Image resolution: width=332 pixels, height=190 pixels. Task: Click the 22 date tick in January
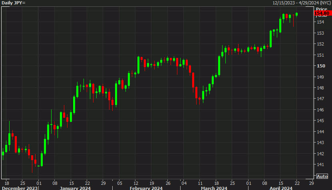(87, 183)
